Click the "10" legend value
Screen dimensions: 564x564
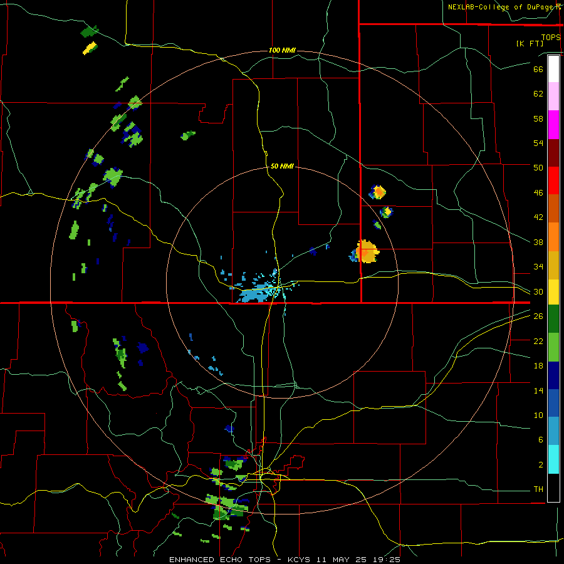538,415
